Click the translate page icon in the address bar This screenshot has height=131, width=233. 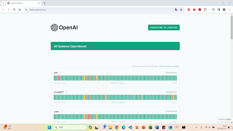(x=176, y=10)
